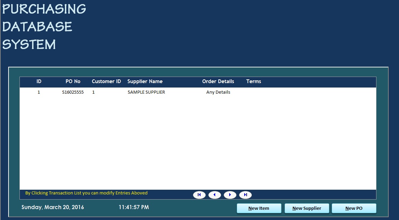Screen dimensions: 399x220
Task: Jump to the last record navigation button
Action: coord(245,194)
